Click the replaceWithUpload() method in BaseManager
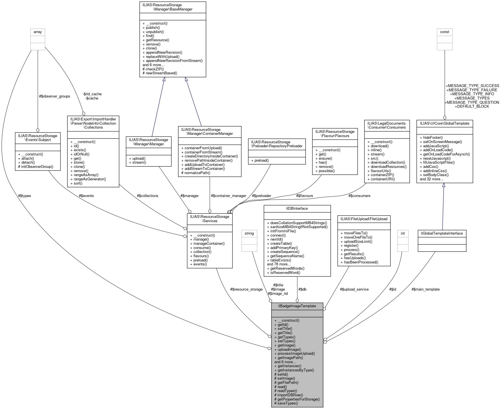The image size is (501, 409). point(161,57)
